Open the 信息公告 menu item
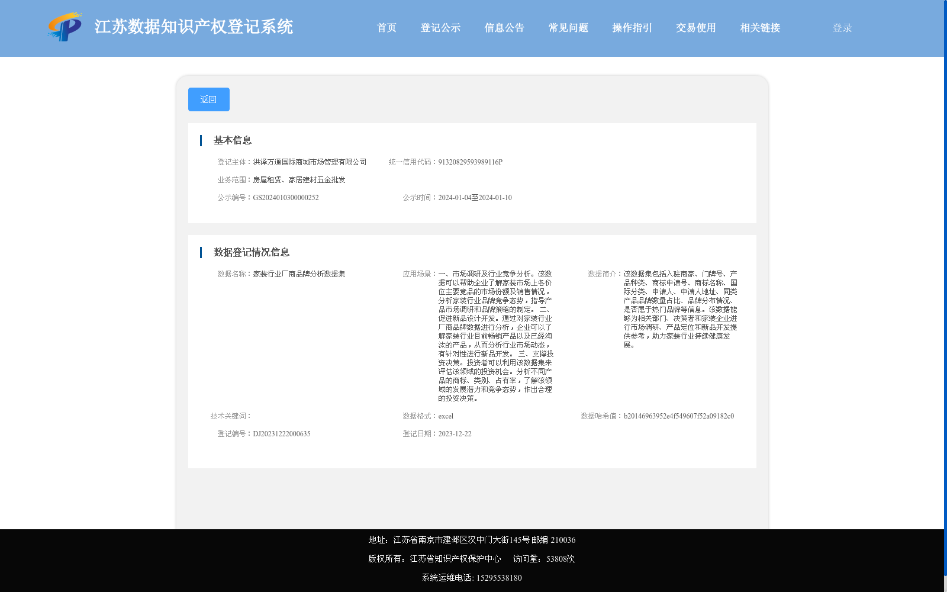This screenshot has width=947, height=592. click(x=504, y=28)
